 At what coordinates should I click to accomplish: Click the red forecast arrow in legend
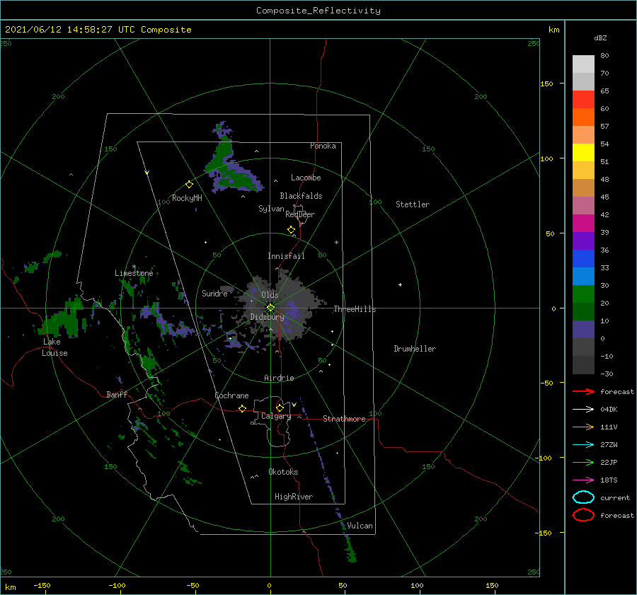coord(583,391)
